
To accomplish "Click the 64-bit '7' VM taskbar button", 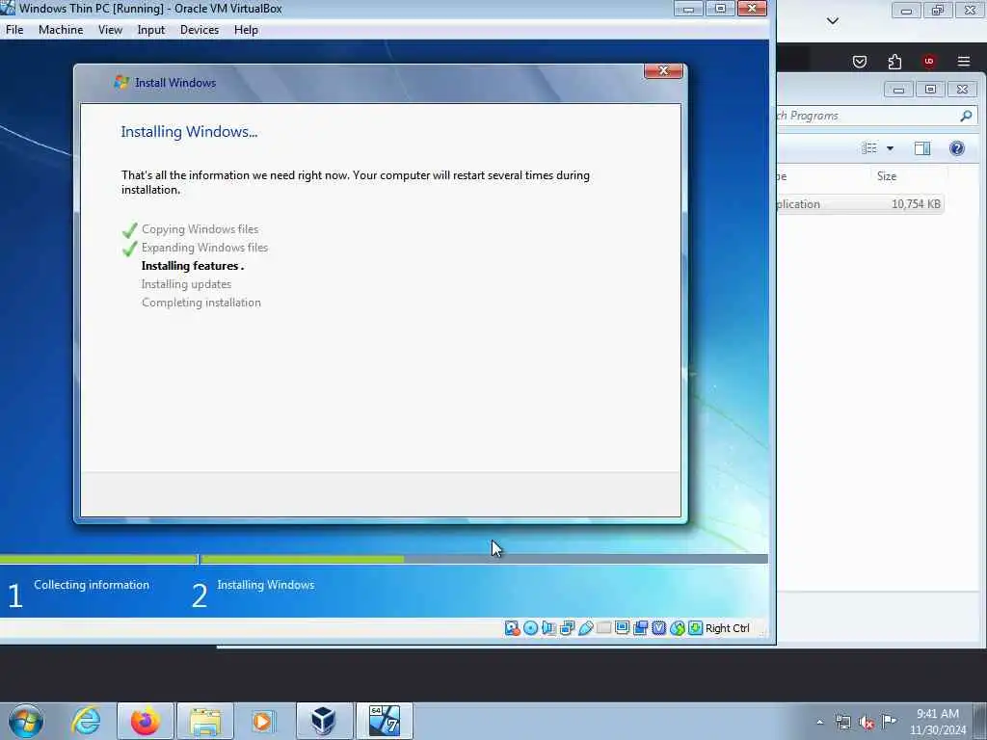I will coord(384,721).
